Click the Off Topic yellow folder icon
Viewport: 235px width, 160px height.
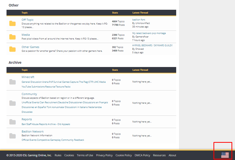click(x=13, y=23)
